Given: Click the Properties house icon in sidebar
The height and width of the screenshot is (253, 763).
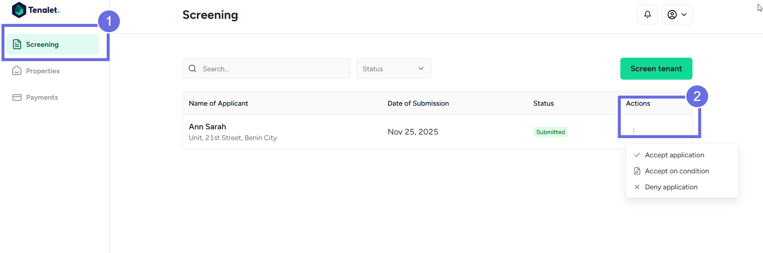Looking at the screenshot, I should pyautogui.click(x=17, y=71).
